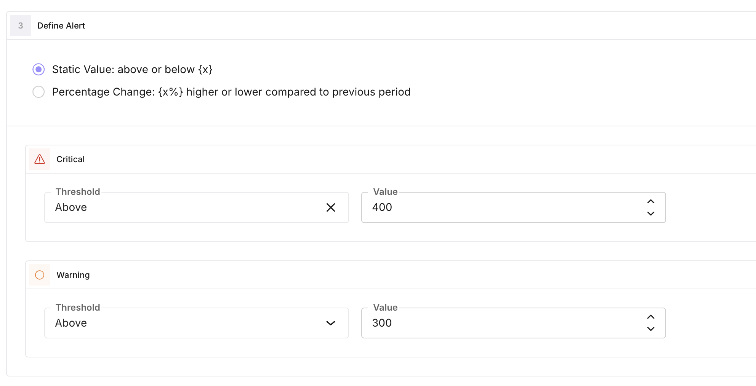Viewport: 756px width, 386px height.
Task: Open the Critical Threshold combo box
Action: (183, 207)
